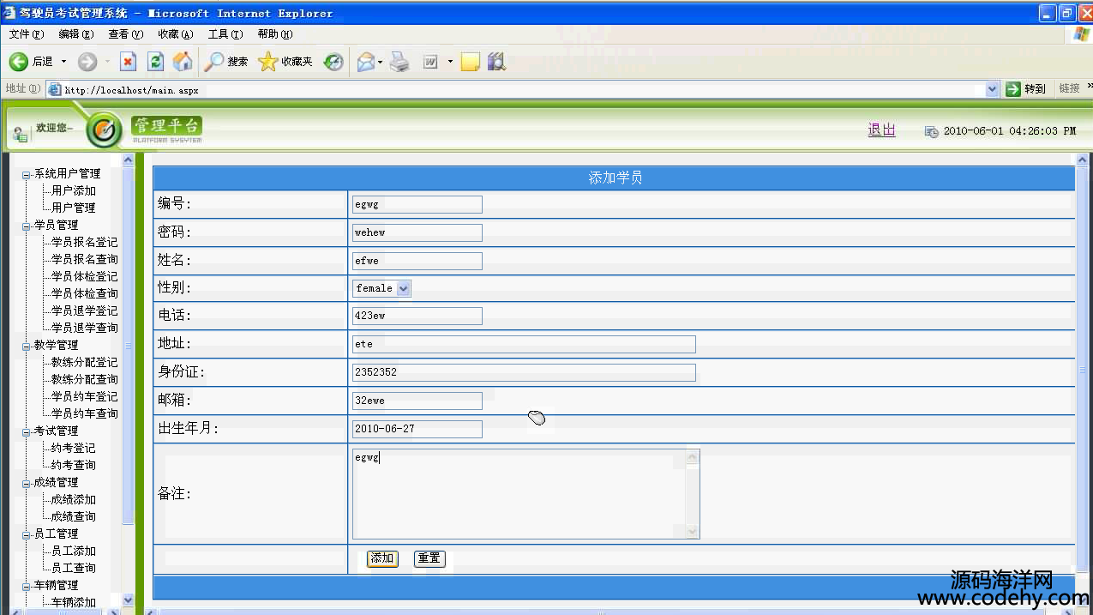Click the 出生年月 date field
1093x615 pixels.
coord(417,429)
